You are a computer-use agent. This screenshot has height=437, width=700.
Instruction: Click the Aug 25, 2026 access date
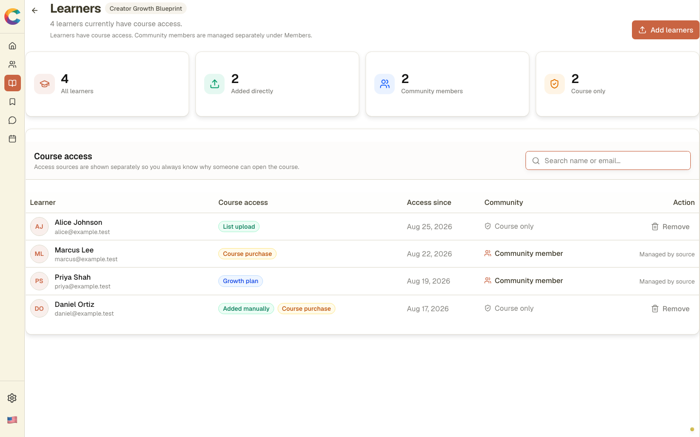pyautogui.click(x=429, y=227)
